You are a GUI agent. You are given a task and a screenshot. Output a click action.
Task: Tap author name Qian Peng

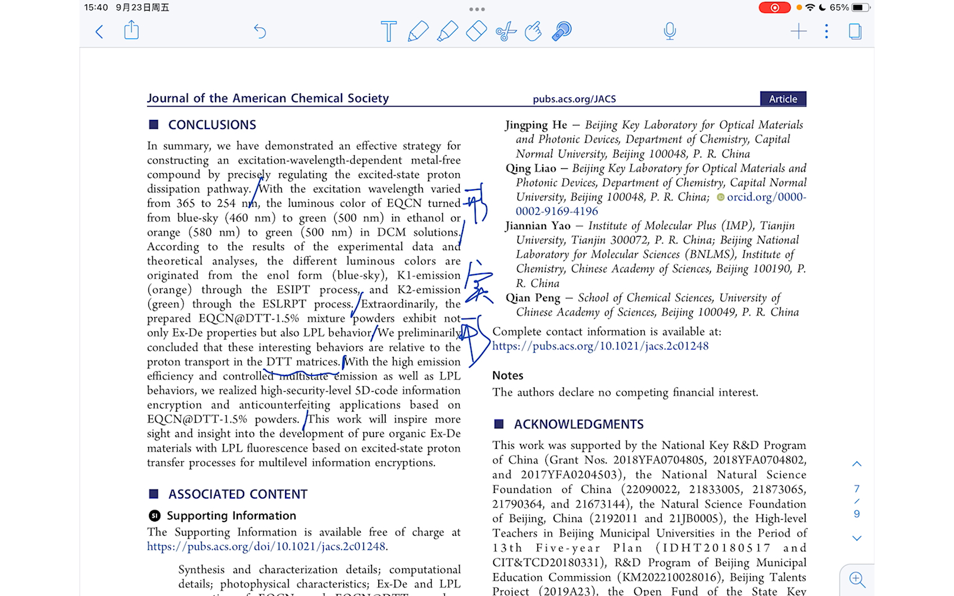533,298
